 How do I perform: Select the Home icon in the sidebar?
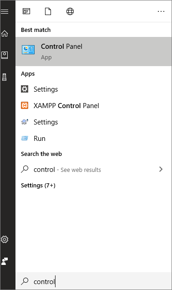pos(5,33)
